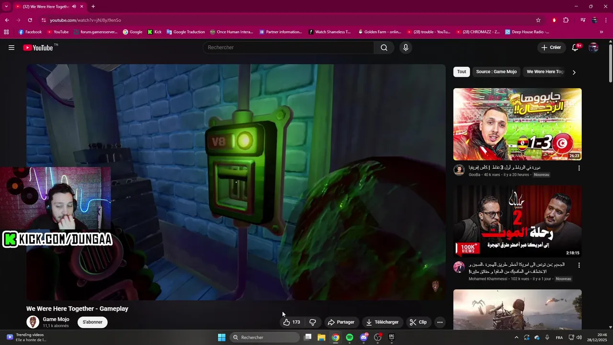Open YouTube notifications bell
The height and width of the screenshot is (345, 613).
pos(576,47)
